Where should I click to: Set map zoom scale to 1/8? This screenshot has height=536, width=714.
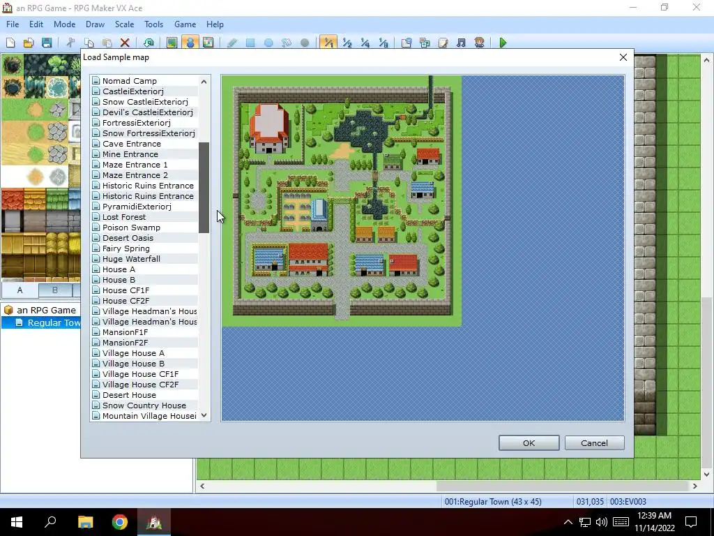point(383,43)
